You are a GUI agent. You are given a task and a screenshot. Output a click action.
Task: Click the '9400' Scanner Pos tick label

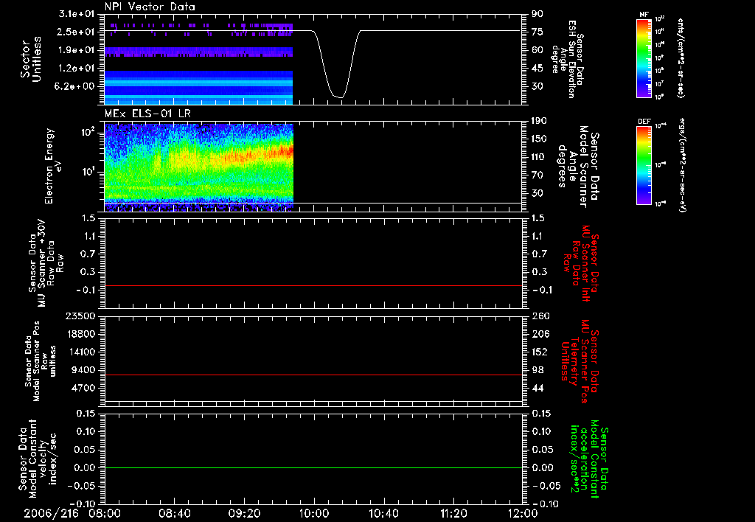pos(83,370)
